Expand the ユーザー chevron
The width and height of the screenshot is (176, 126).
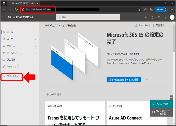coord(36,39)
